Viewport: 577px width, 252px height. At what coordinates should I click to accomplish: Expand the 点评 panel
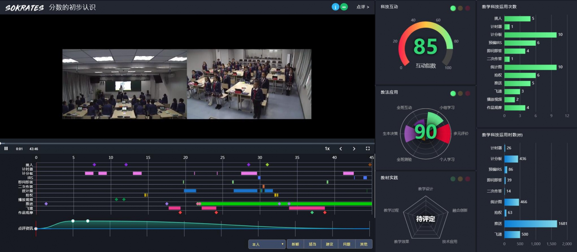[x=362, y=7]
